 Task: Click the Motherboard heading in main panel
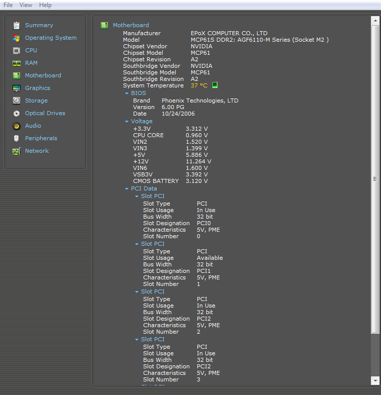pos(131,25)
